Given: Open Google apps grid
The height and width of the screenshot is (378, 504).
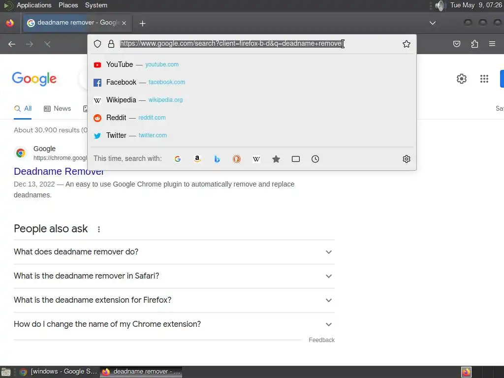Looking at the screenshot, I should click(x=484, y=79).
